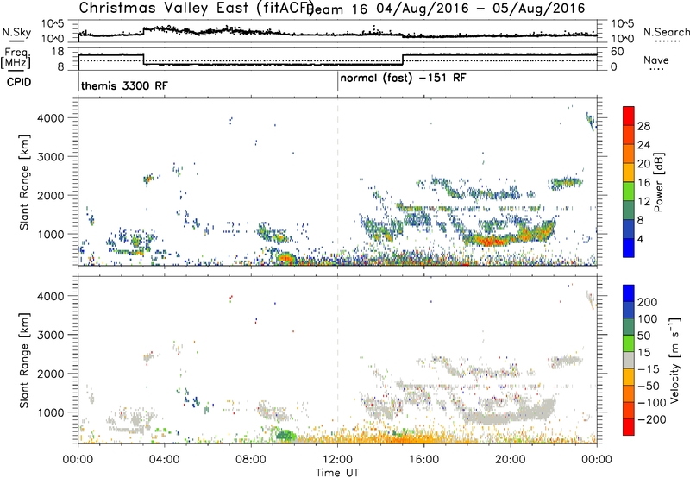Viewport: 690px width, 478px height.
Task: Click the '3000' tick on the velocity panel
Action: (x=50, y=335)
